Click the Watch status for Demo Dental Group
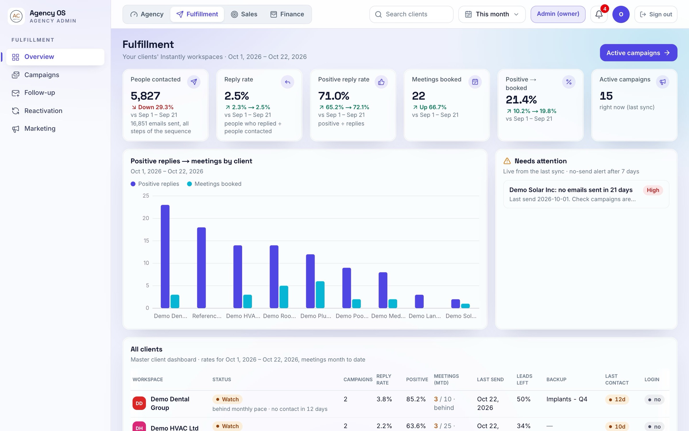Screen dimensions: 689x431 click(x=227, y=399)
